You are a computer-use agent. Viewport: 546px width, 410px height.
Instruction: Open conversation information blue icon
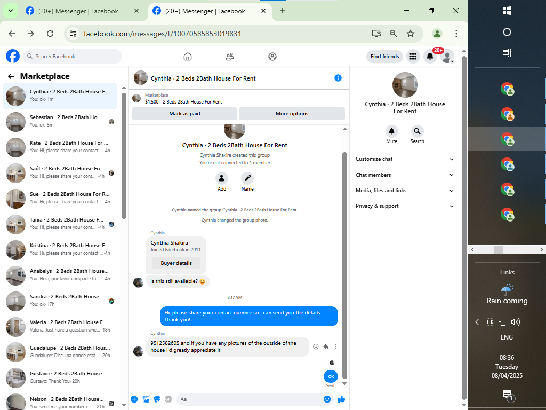pyautogui.click(x=338, y=78)
